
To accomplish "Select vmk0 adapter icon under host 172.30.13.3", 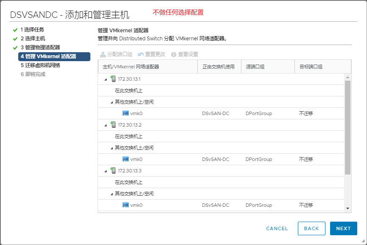I will [x=126, y=205].
